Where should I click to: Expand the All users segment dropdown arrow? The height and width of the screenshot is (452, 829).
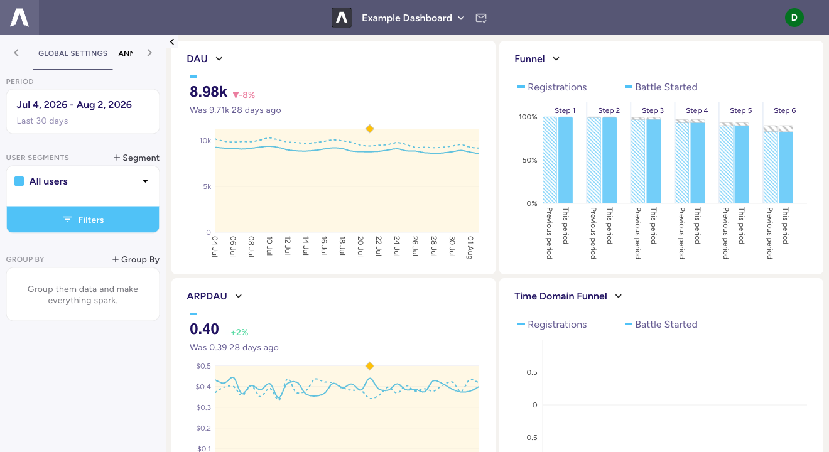pos(146,181)
